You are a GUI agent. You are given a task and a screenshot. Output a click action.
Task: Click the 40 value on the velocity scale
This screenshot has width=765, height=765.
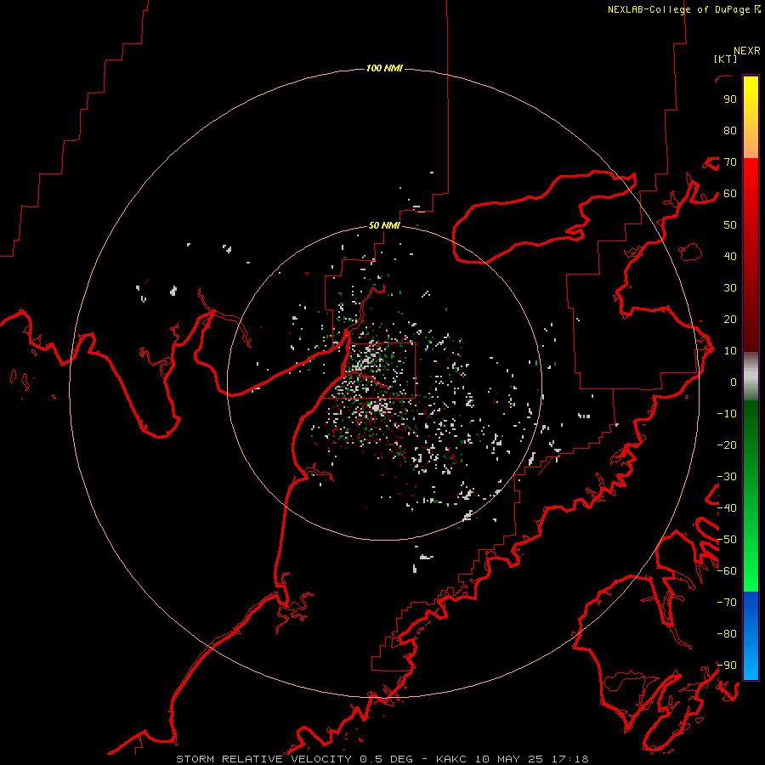730,257
